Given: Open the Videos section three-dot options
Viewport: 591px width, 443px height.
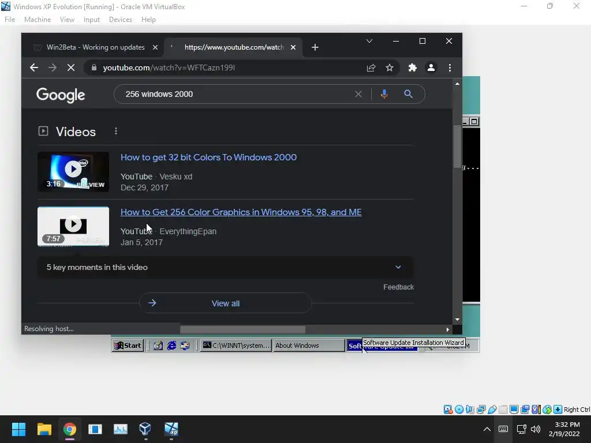Looking at the screenshot, I should (116, 131).
